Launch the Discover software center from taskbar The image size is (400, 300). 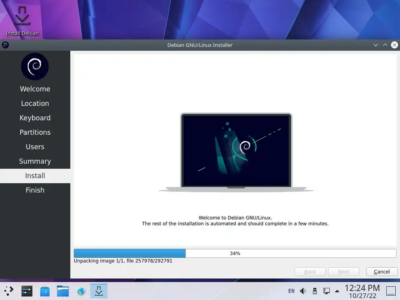pyautogui.click(x=45, y=291)
